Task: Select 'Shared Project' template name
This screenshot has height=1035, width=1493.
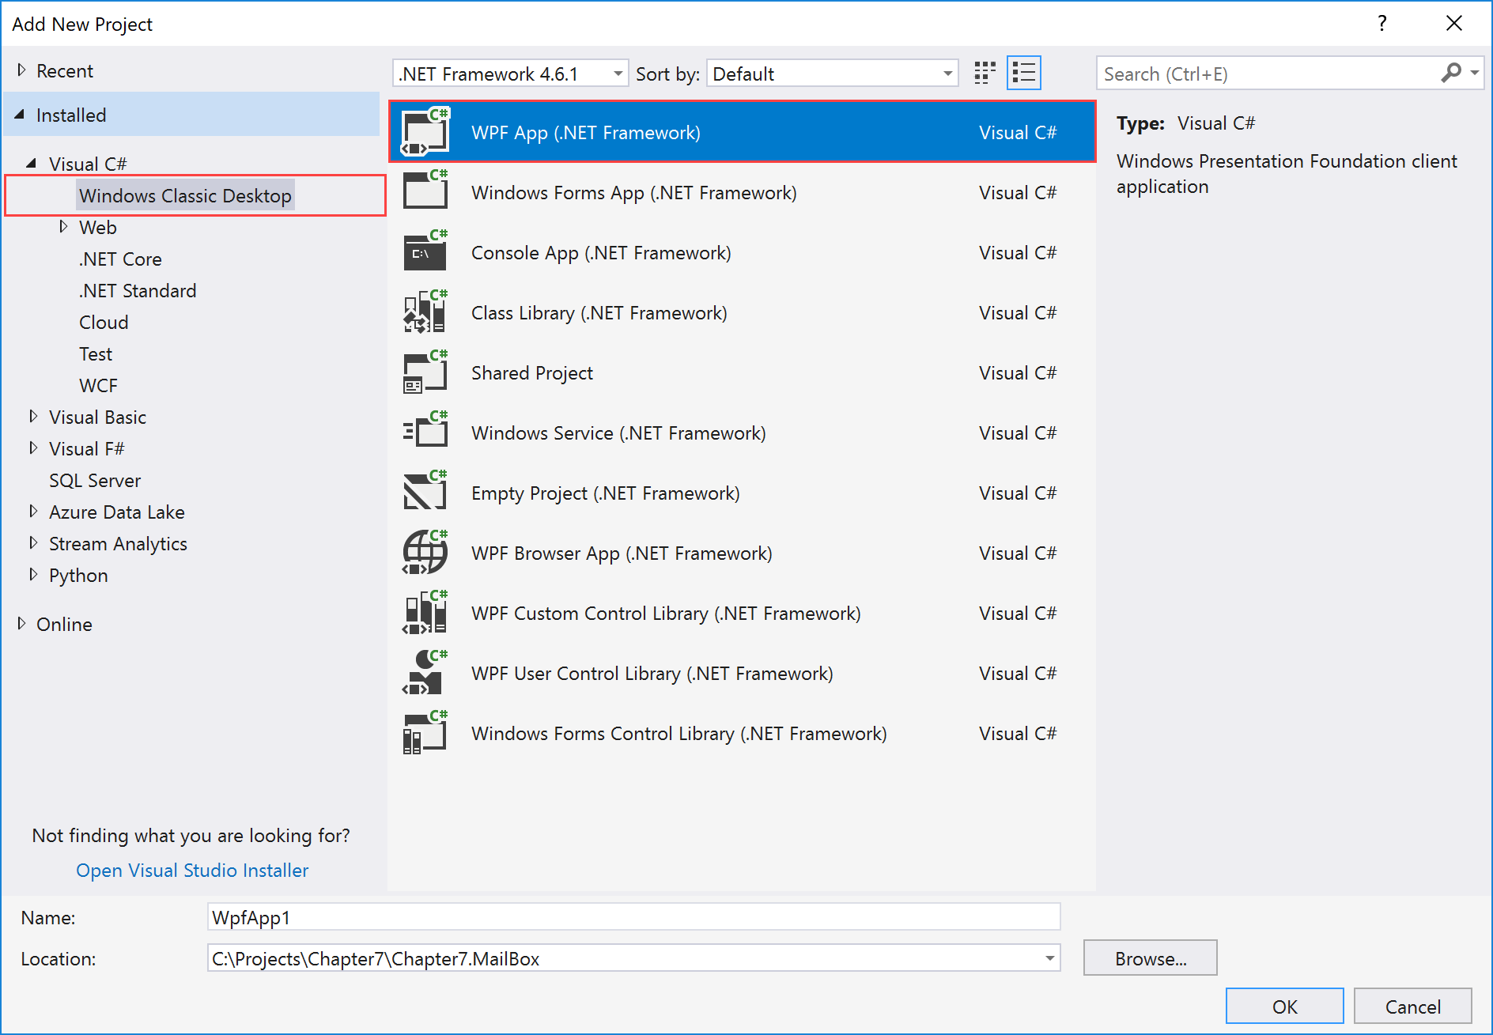Action: [x=532, y=372]
